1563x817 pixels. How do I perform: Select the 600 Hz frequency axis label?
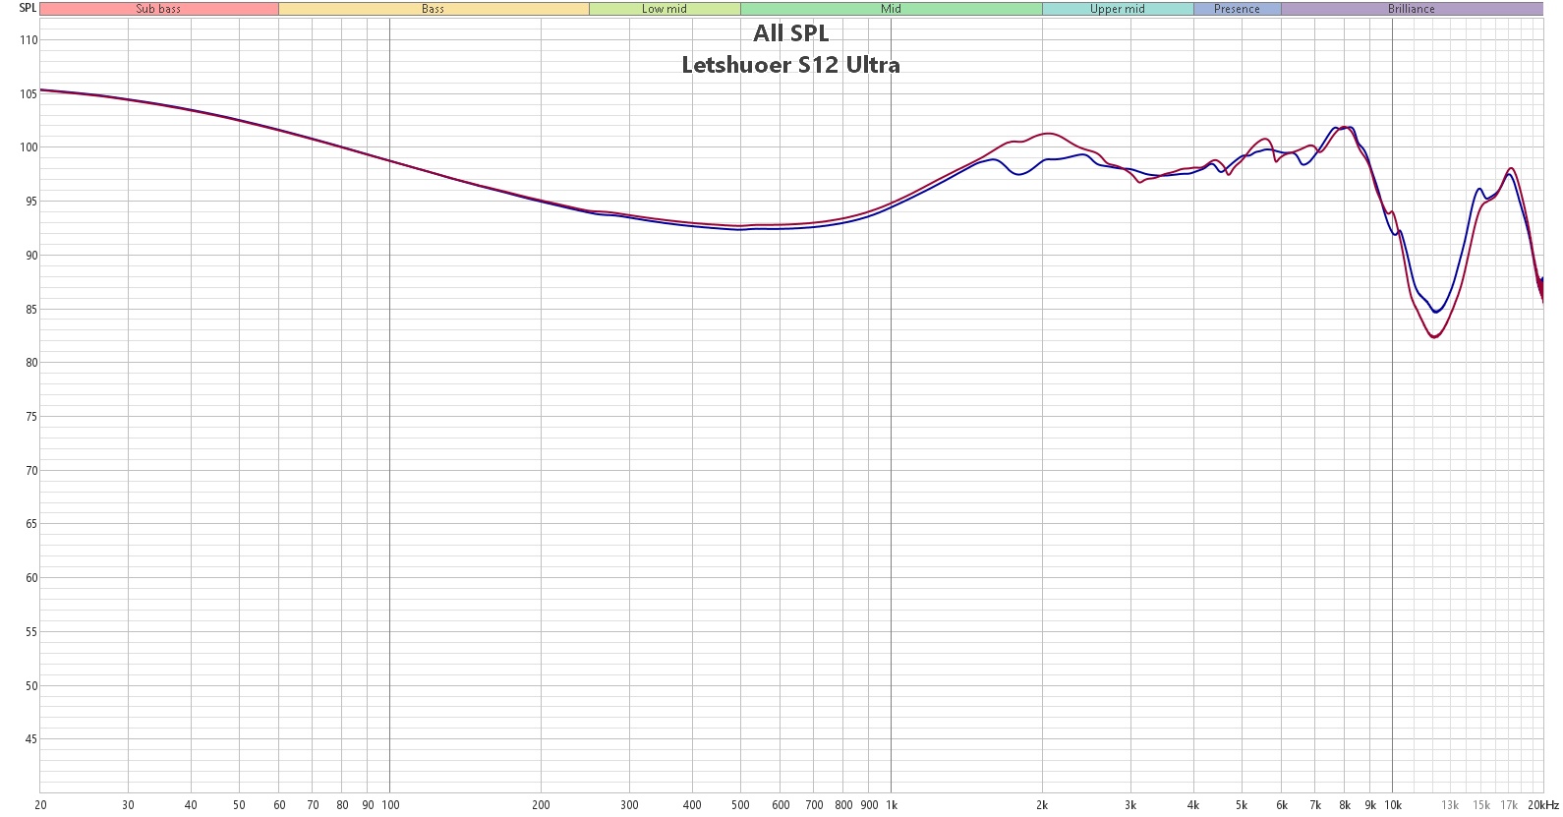coord(781,805)
